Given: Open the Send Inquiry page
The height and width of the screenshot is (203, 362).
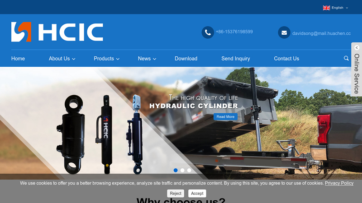Looking at the screenshot, I should click(x=235, y=59).
